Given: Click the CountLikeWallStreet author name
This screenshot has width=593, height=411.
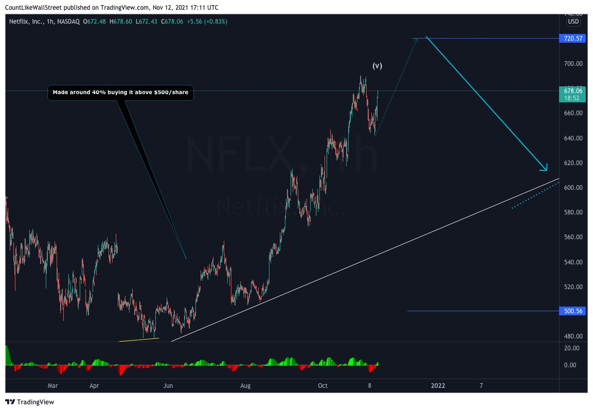Looking at the screenshot, I should coord(33,8).
